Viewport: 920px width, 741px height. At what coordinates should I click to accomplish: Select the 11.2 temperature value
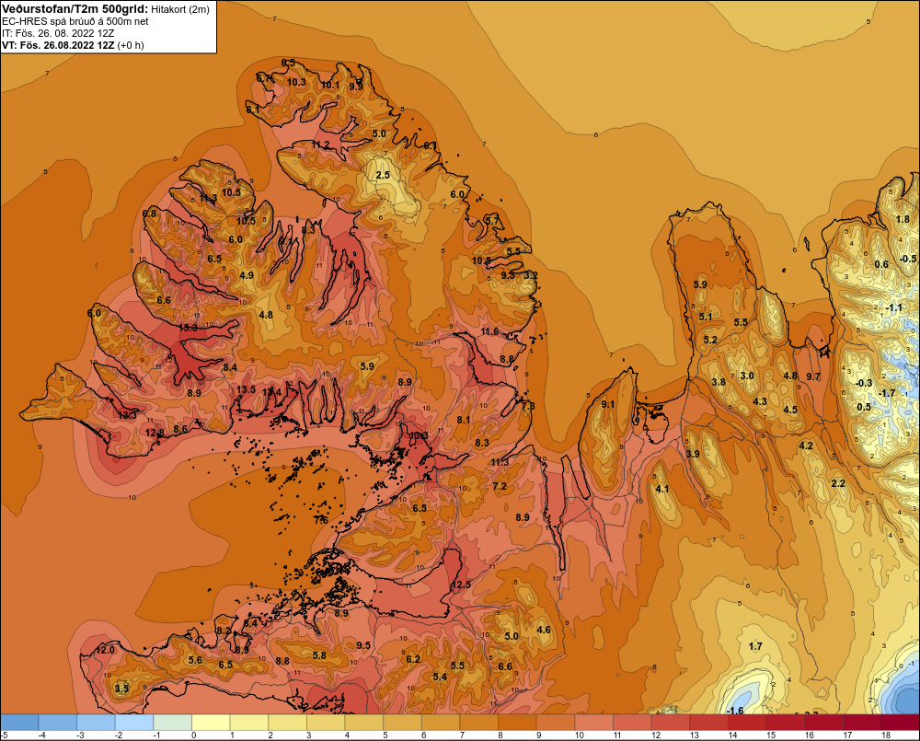320,145
